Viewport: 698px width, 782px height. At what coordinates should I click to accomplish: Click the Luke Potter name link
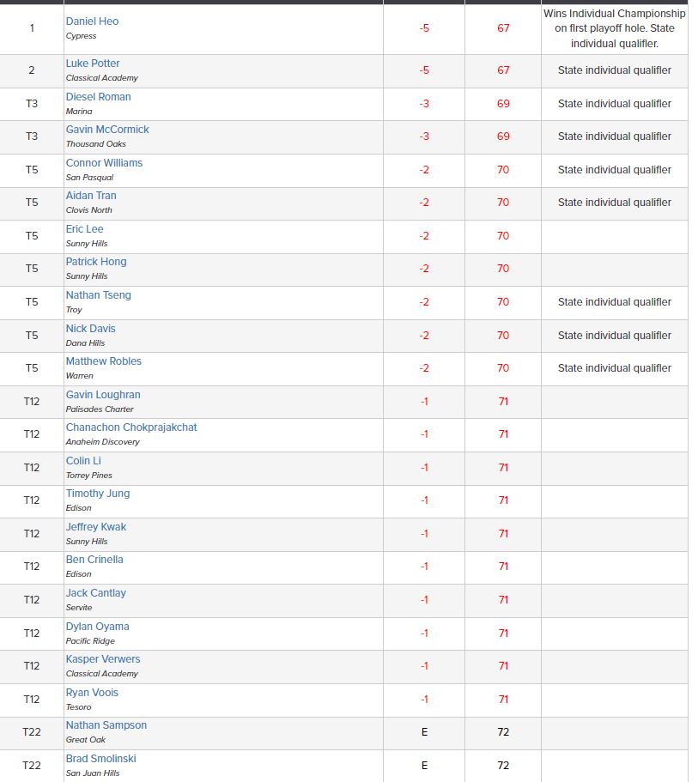click(93, 64)
